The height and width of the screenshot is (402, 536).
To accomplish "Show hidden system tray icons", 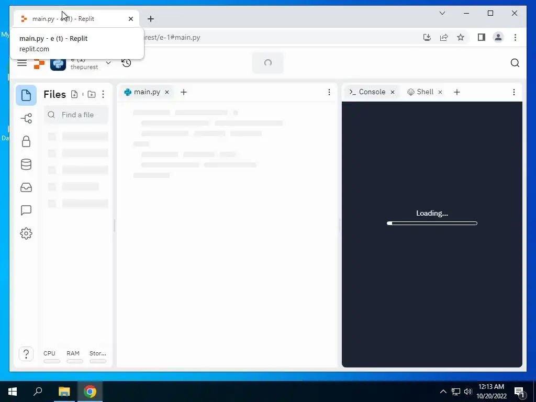I will 443,392.
